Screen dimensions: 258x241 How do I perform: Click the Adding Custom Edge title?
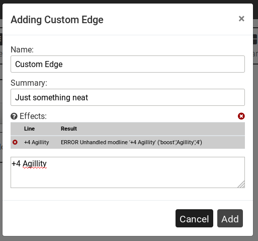pyautogui.click(x=57, y=20)
